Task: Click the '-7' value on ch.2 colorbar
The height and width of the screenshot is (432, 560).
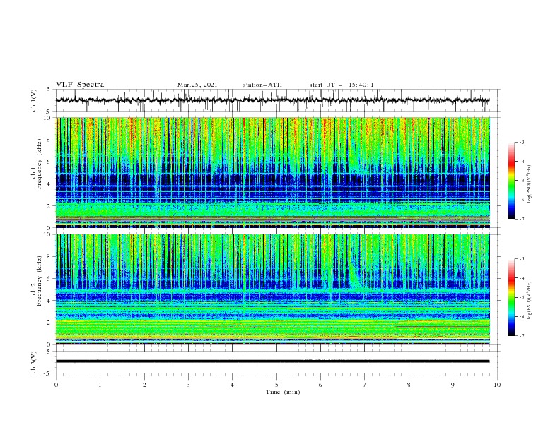Action: [x=521, y=336]
